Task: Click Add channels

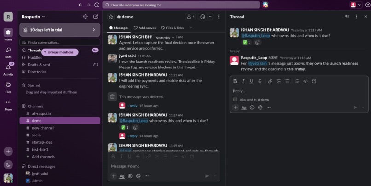Action: point(60,157)
